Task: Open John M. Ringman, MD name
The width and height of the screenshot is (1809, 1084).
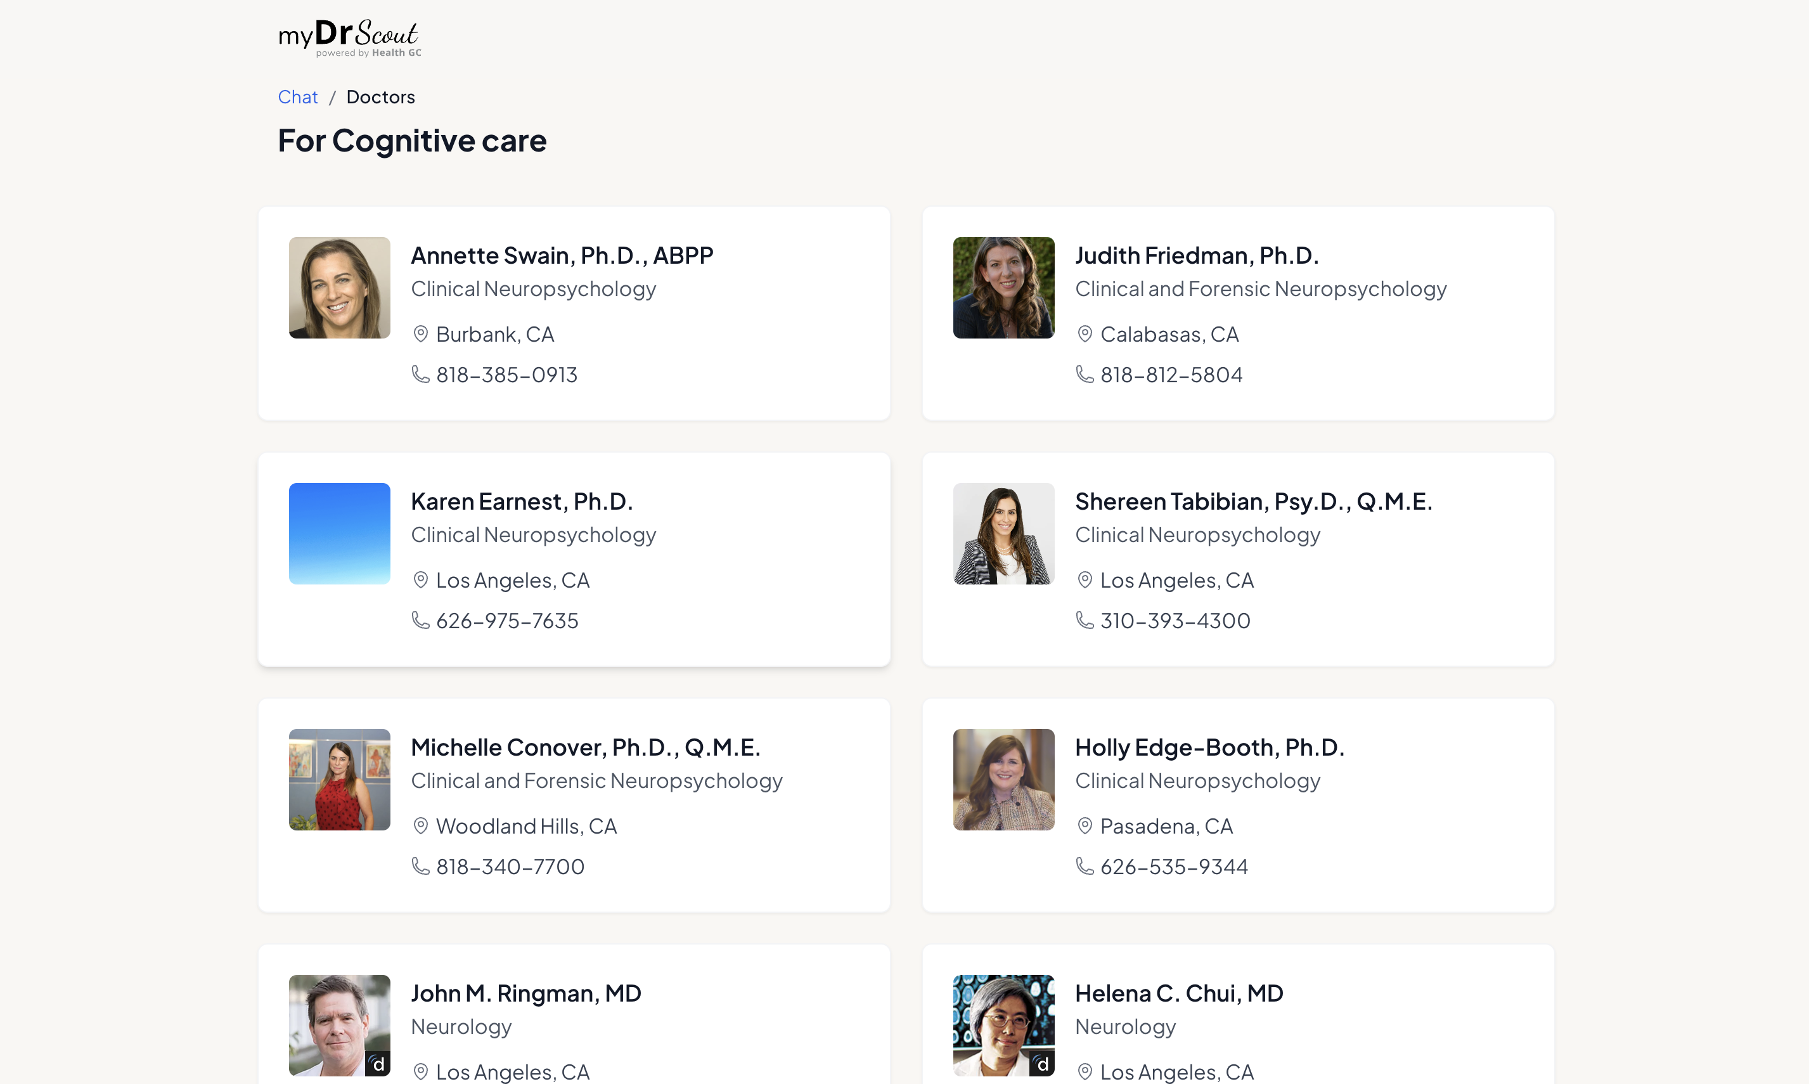Action: tap(526, 993)
